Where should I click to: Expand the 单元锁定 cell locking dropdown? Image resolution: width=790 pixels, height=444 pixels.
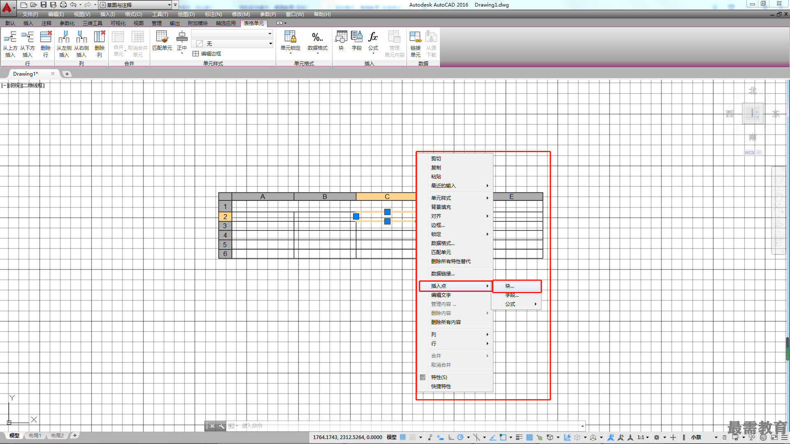290,53
